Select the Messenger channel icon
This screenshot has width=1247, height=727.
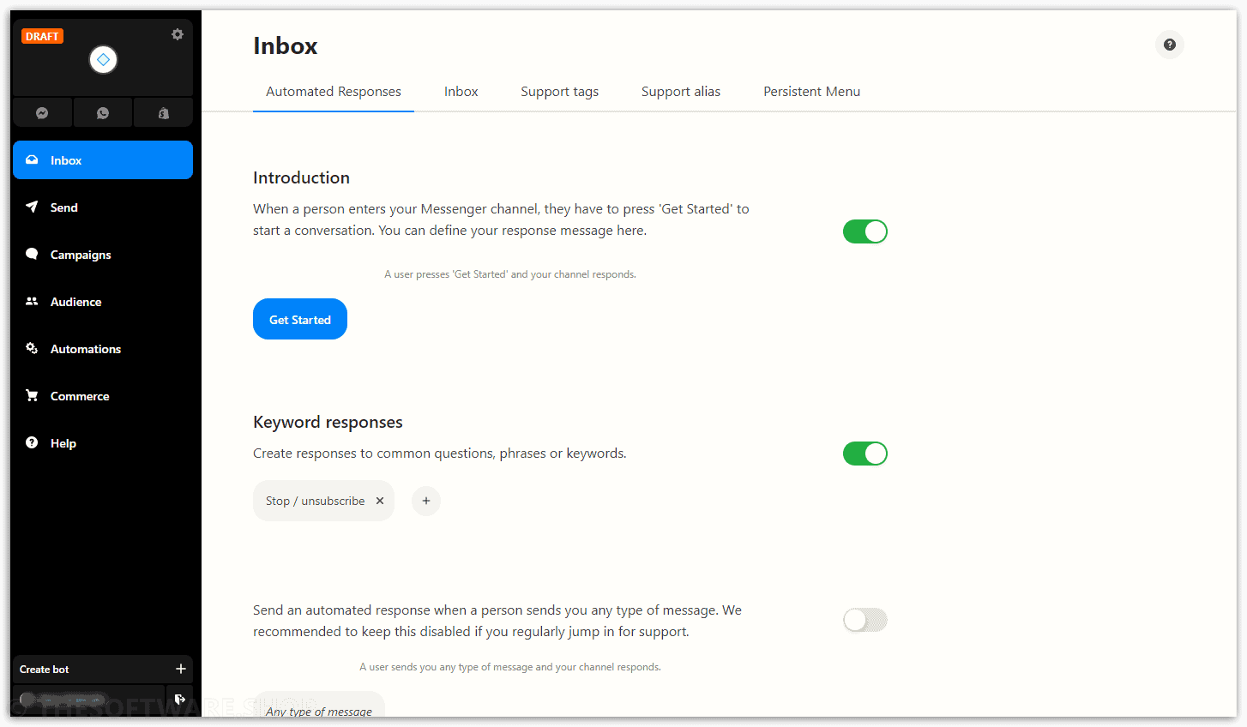[x=42, y=112]
